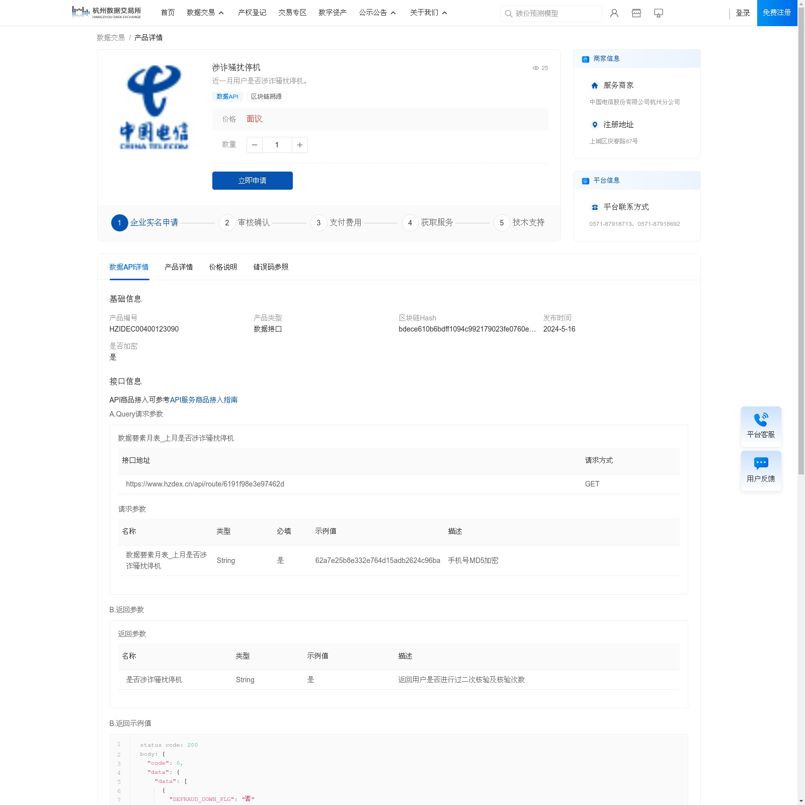Decrease quantity with minus button

[255, 145]
